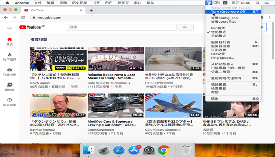Viewport: 275px width, 157px height.
Task: Select 手动模式 proxy mode
Action: pos(219,36)
